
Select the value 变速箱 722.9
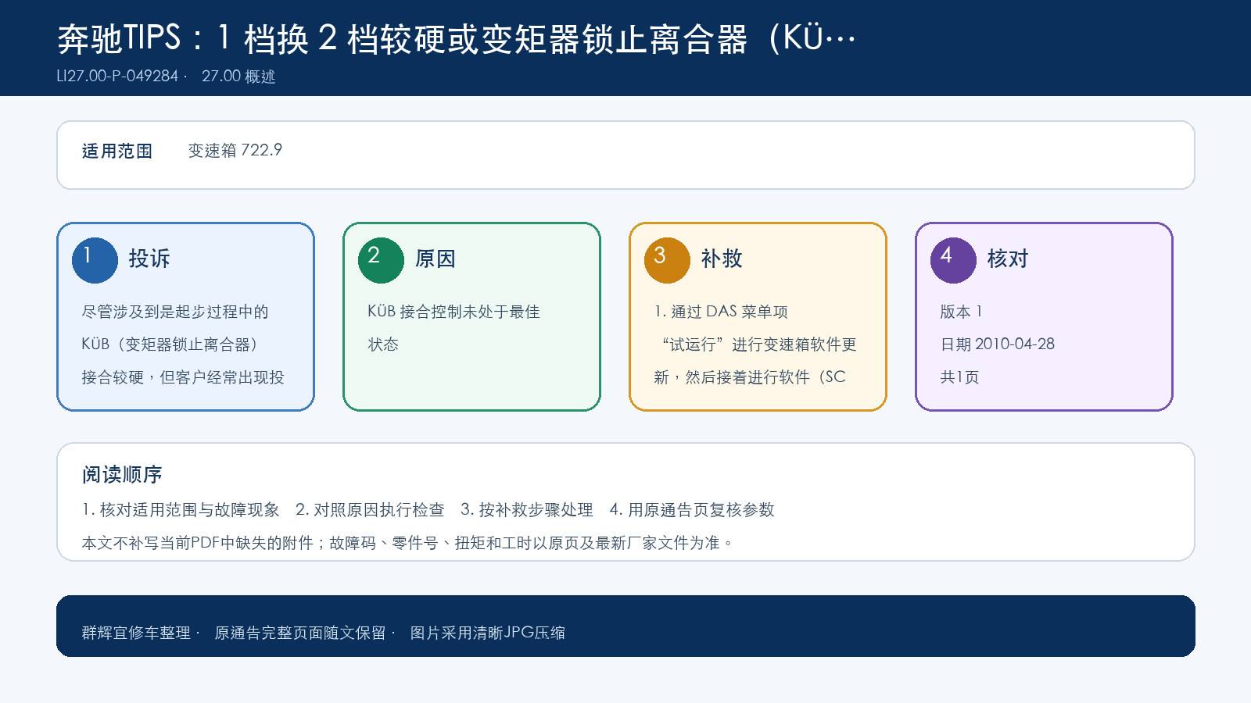(x=235, y=150)
